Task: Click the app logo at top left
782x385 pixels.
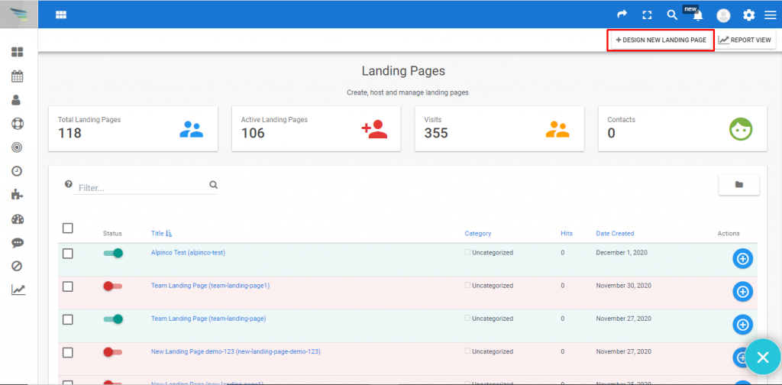Action: (x=19, y=14)
